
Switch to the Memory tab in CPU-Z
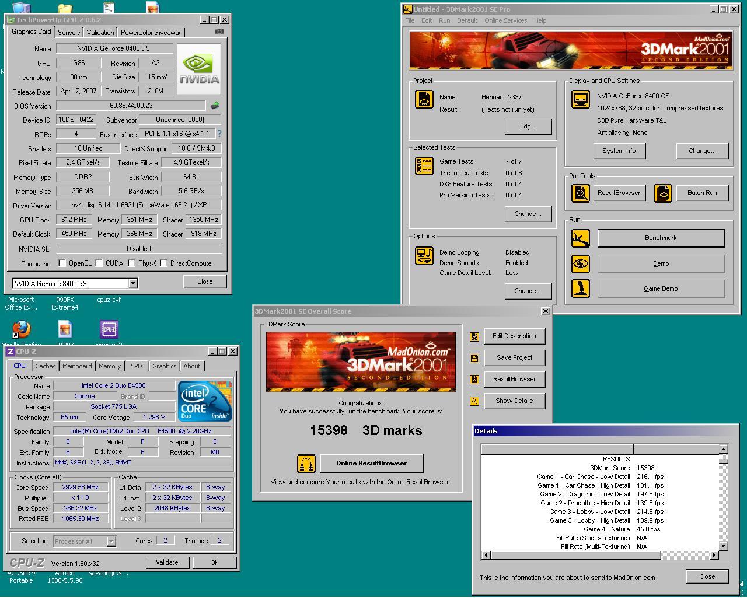point(110,366)
